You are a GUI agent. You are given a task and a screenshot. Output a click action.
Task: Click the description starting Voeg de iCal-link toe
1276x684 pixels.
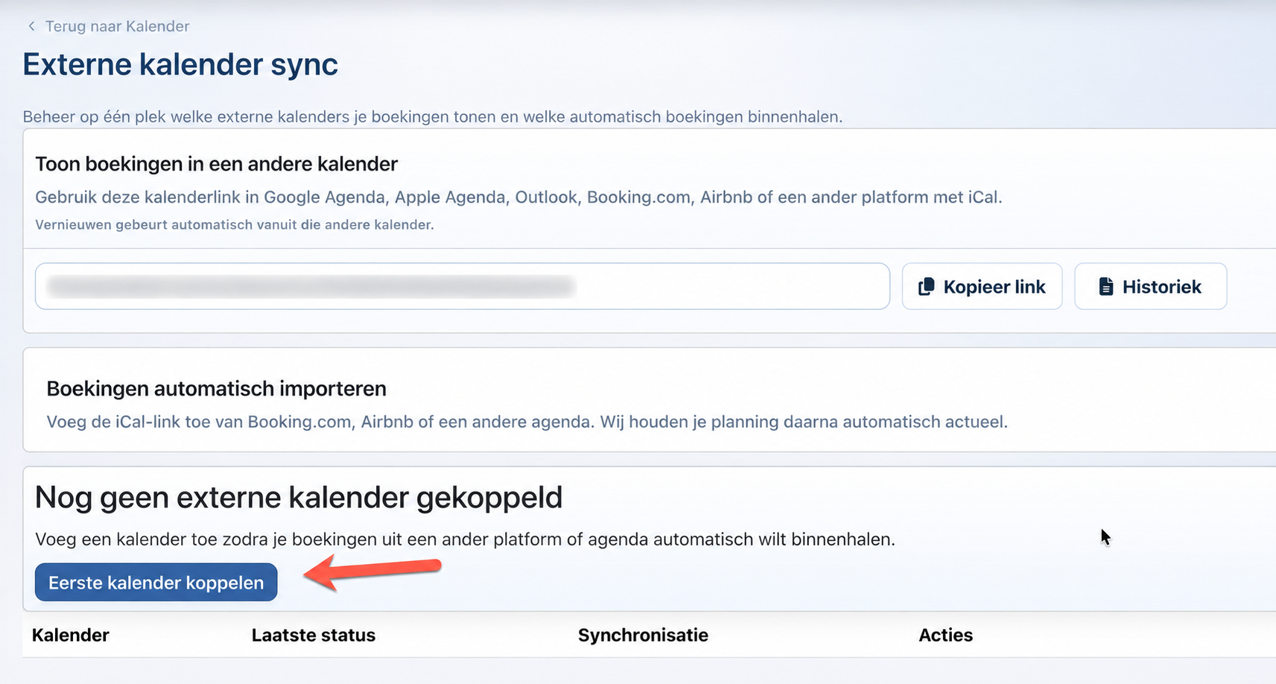click(527, 422)
